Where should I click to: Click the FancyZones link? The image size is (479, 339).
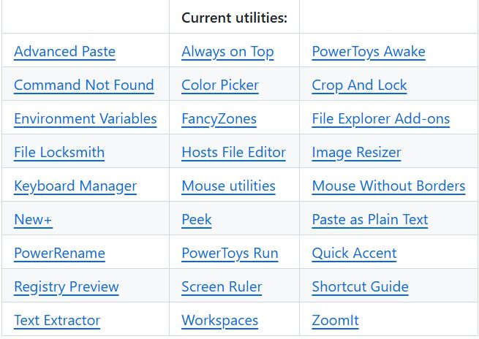click(x=219, y=119)
